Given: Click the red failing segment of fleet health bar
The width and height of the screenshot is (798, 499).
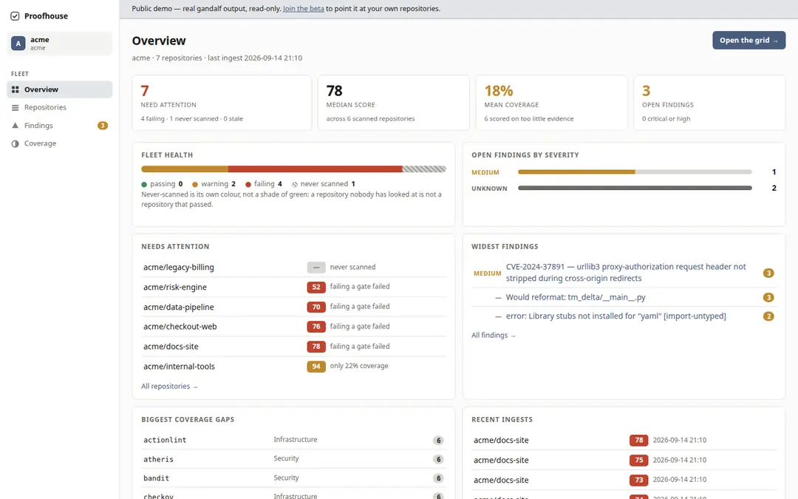Looking at the screenshot, I should [x=315, y=169].
